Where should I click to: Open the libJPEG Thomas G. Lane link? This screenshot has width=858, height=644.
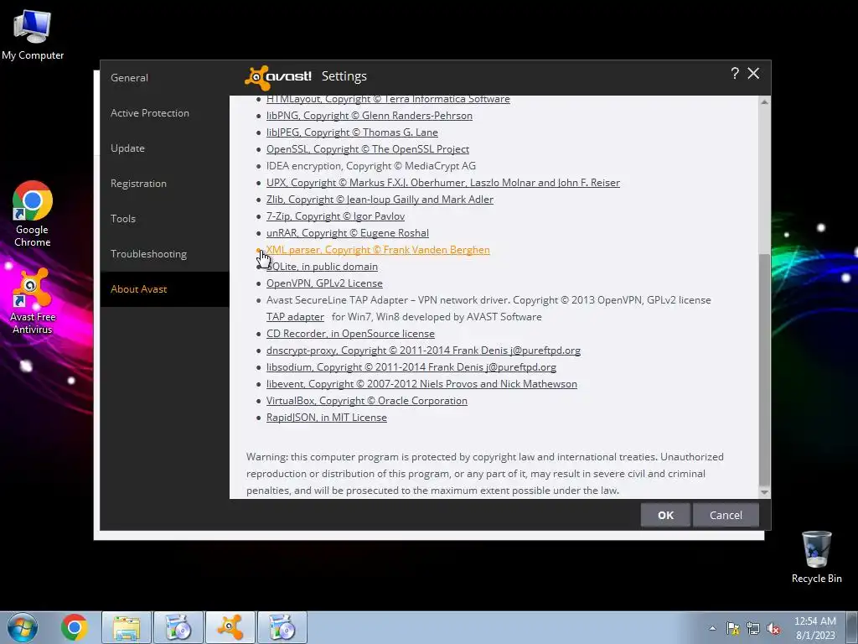(352, 132)
